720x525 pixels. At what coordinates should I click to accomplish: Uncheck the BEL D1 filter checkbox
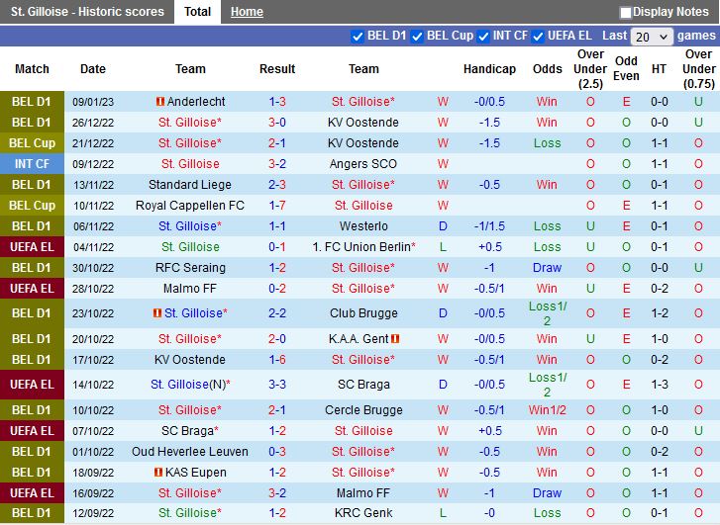coord(357,37)
